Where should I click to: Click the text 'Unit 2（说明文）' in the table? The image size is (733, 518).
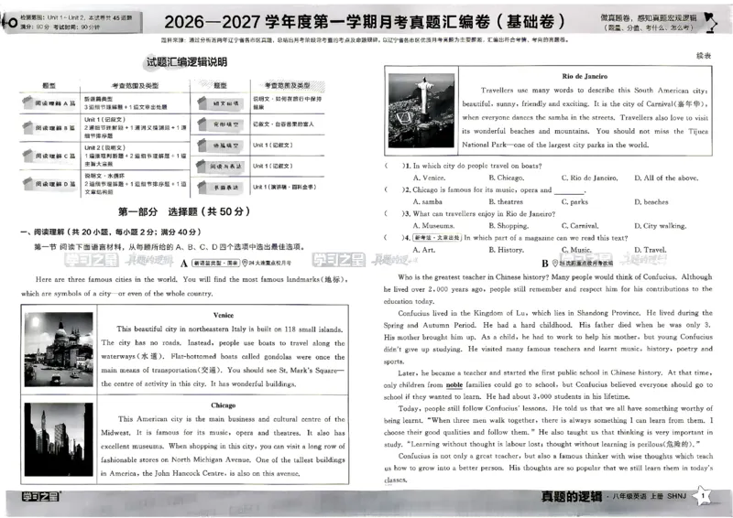(104, 147)
